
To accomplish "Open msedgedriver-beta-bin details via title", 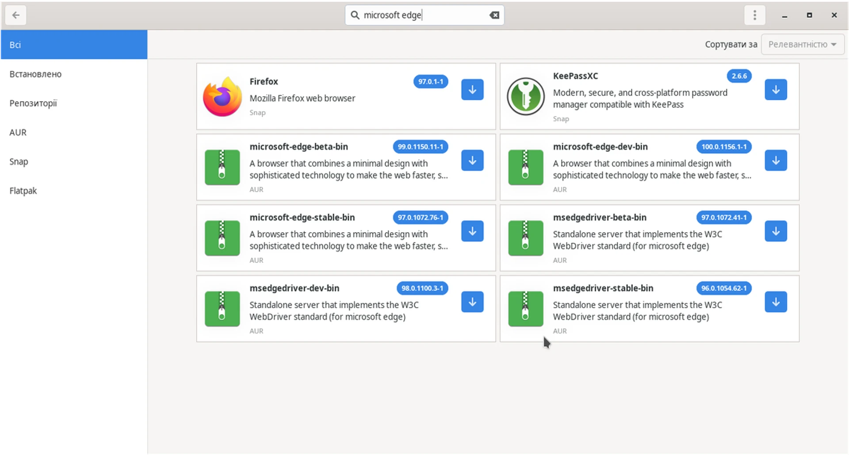I will coord(600,218).
